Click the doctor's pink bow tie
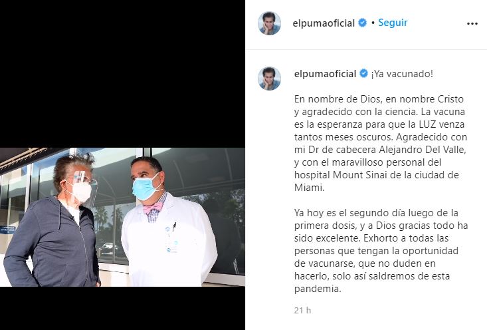This screenshot has height=330, width=487. (x=153, y=208)
